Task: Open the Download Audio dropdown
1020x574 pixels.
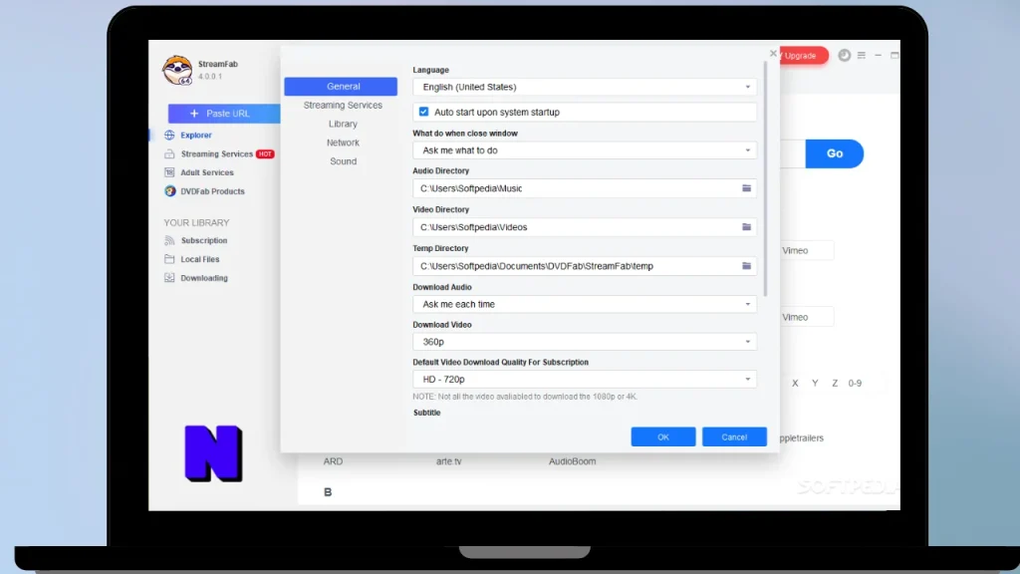Action: pyautogui.click(x=584, y=304)
